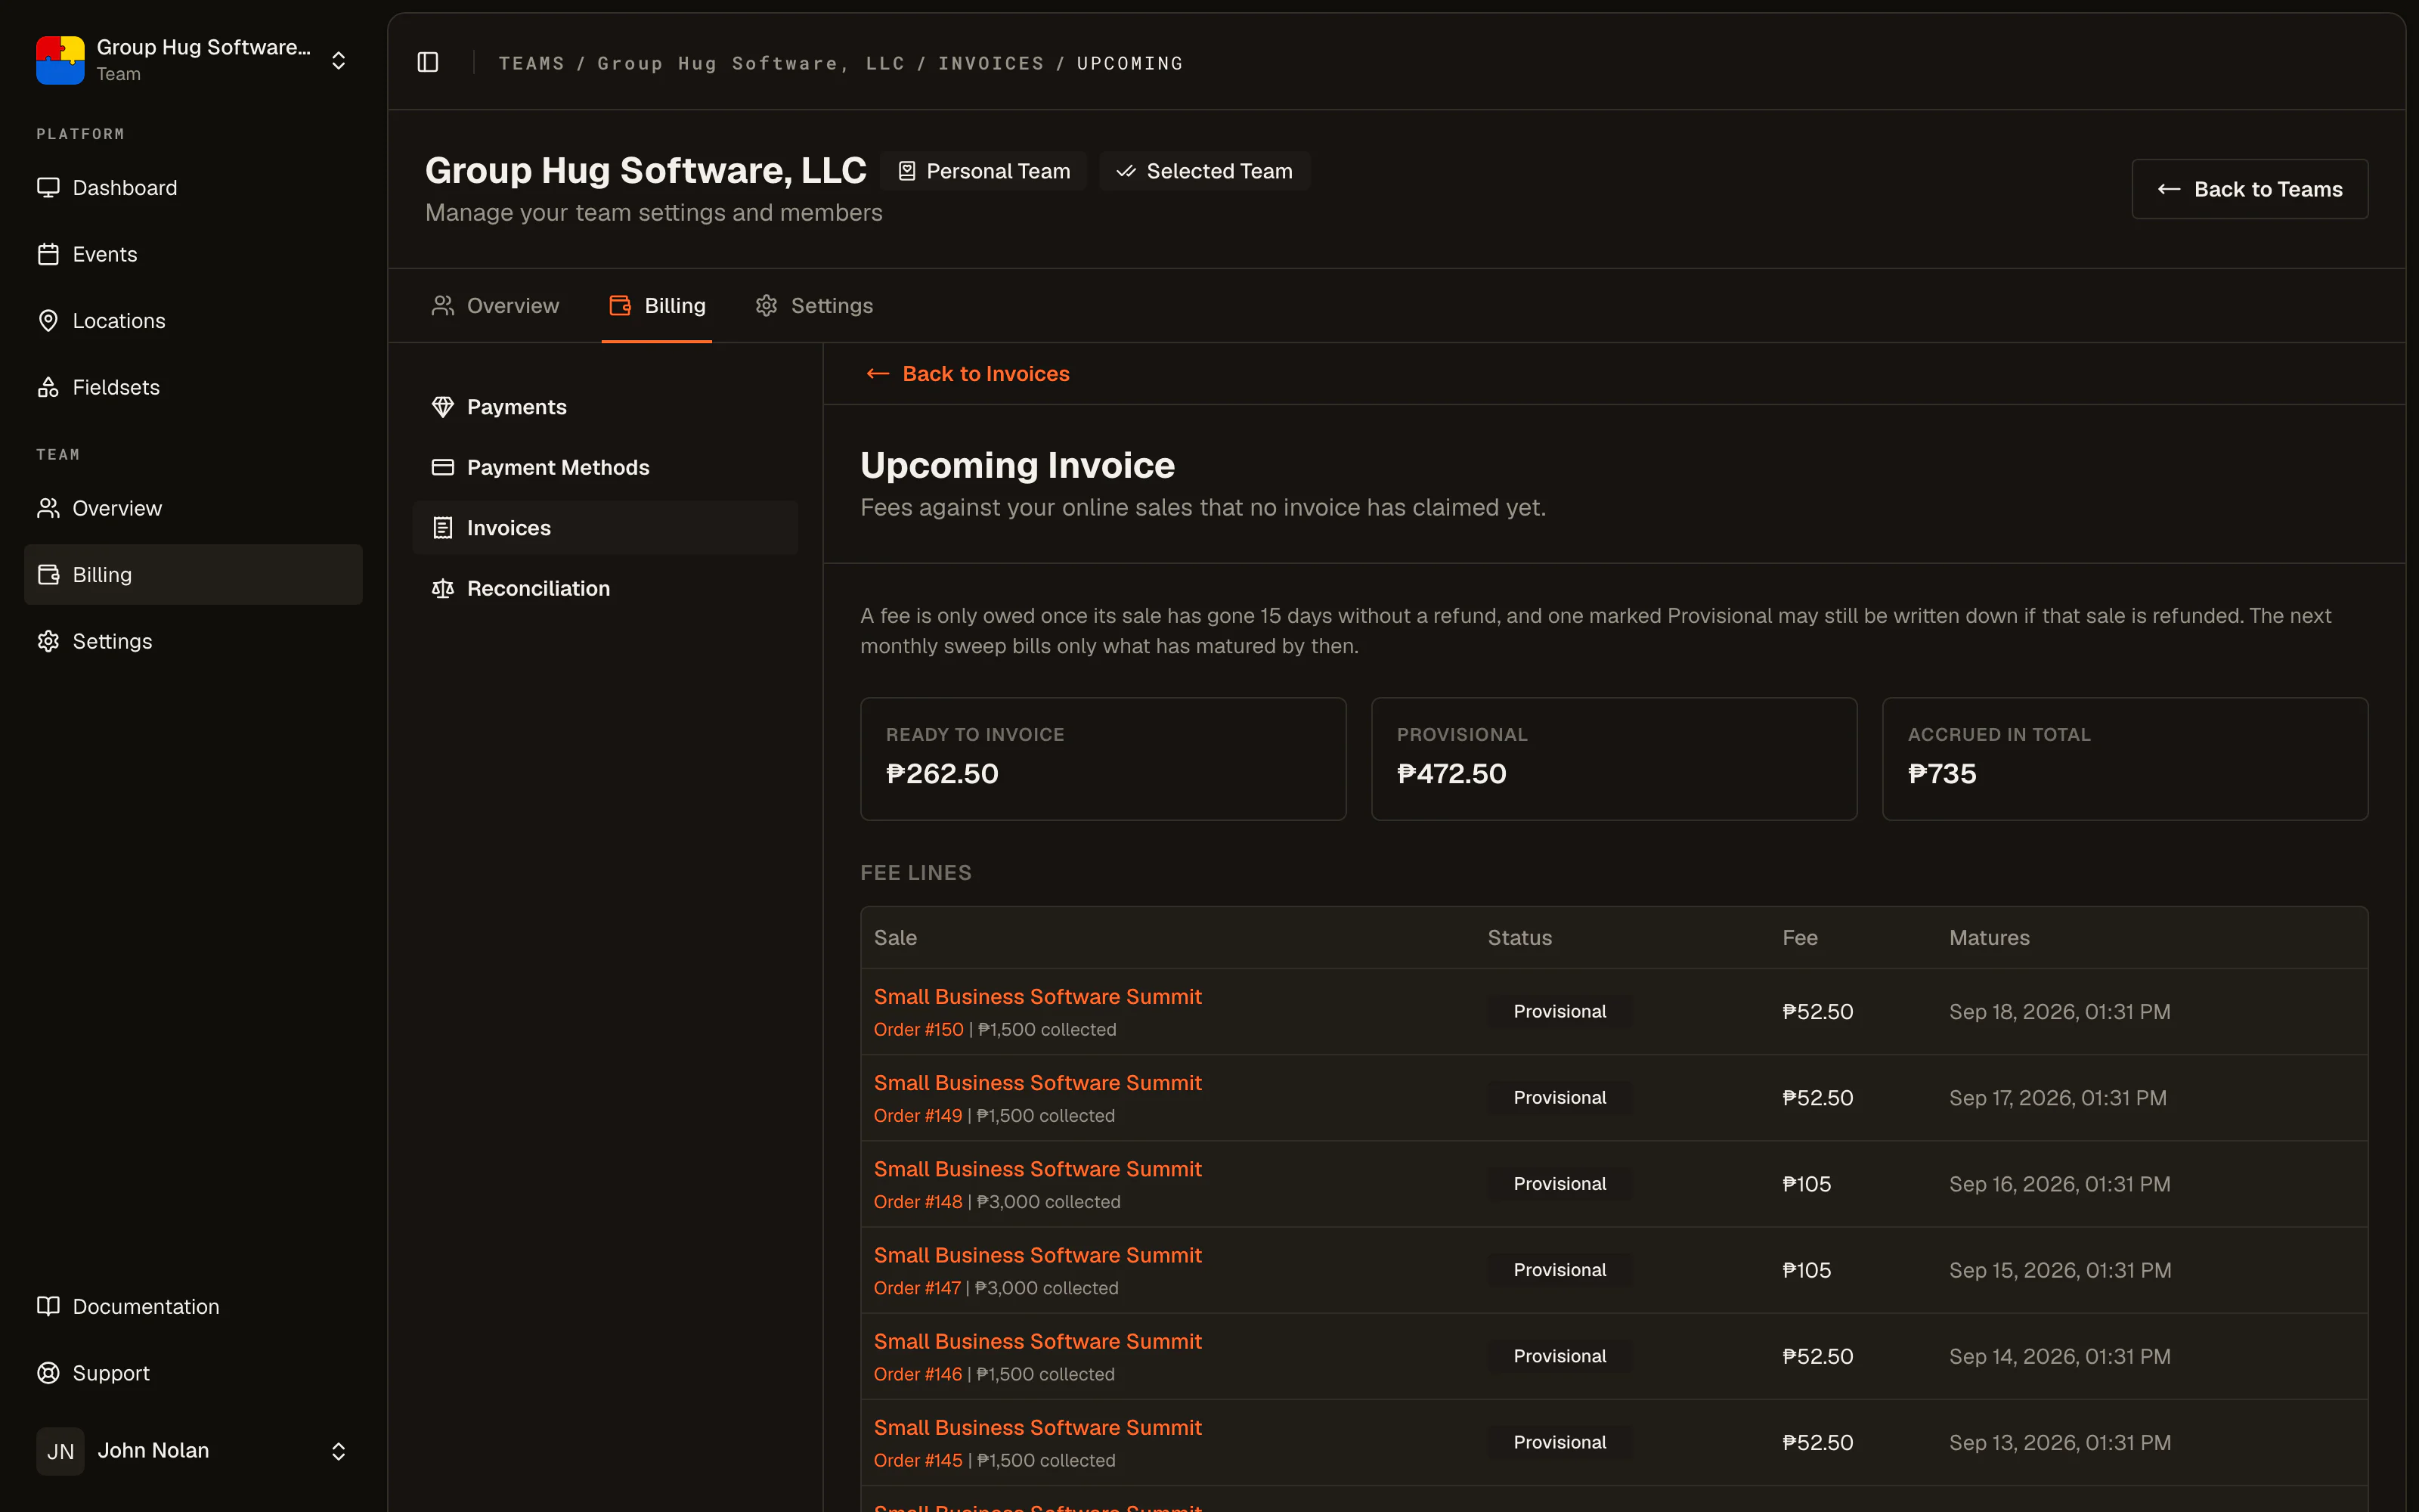
Task: Open the Reconciliation section
Action: (x=605, y=588)
